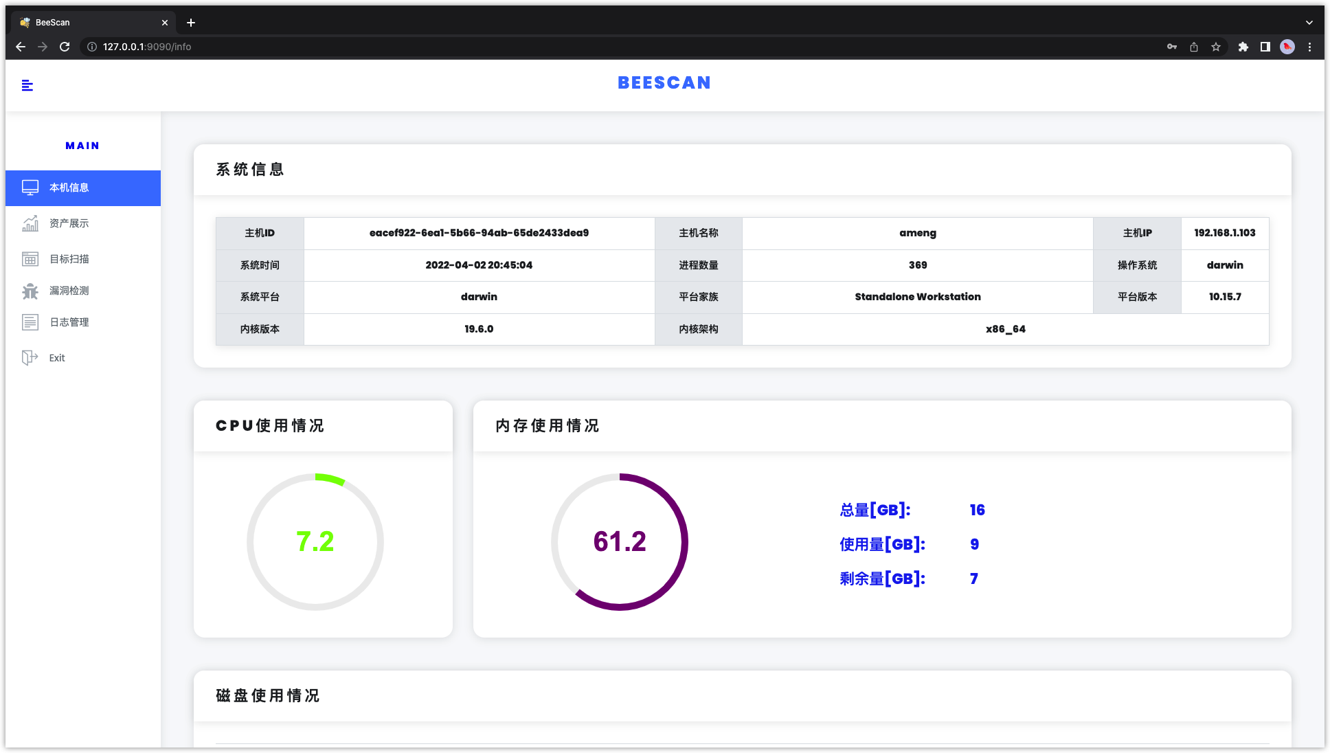Open the password key icon

(1172, 47)
